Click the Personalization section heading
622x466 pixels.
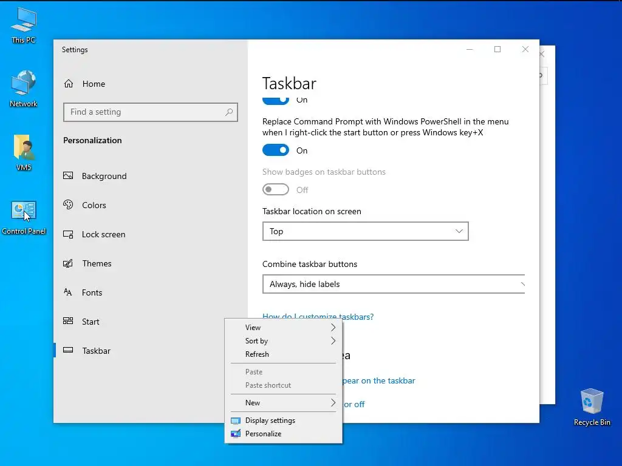pyautogui.click(x=92, y=140)
